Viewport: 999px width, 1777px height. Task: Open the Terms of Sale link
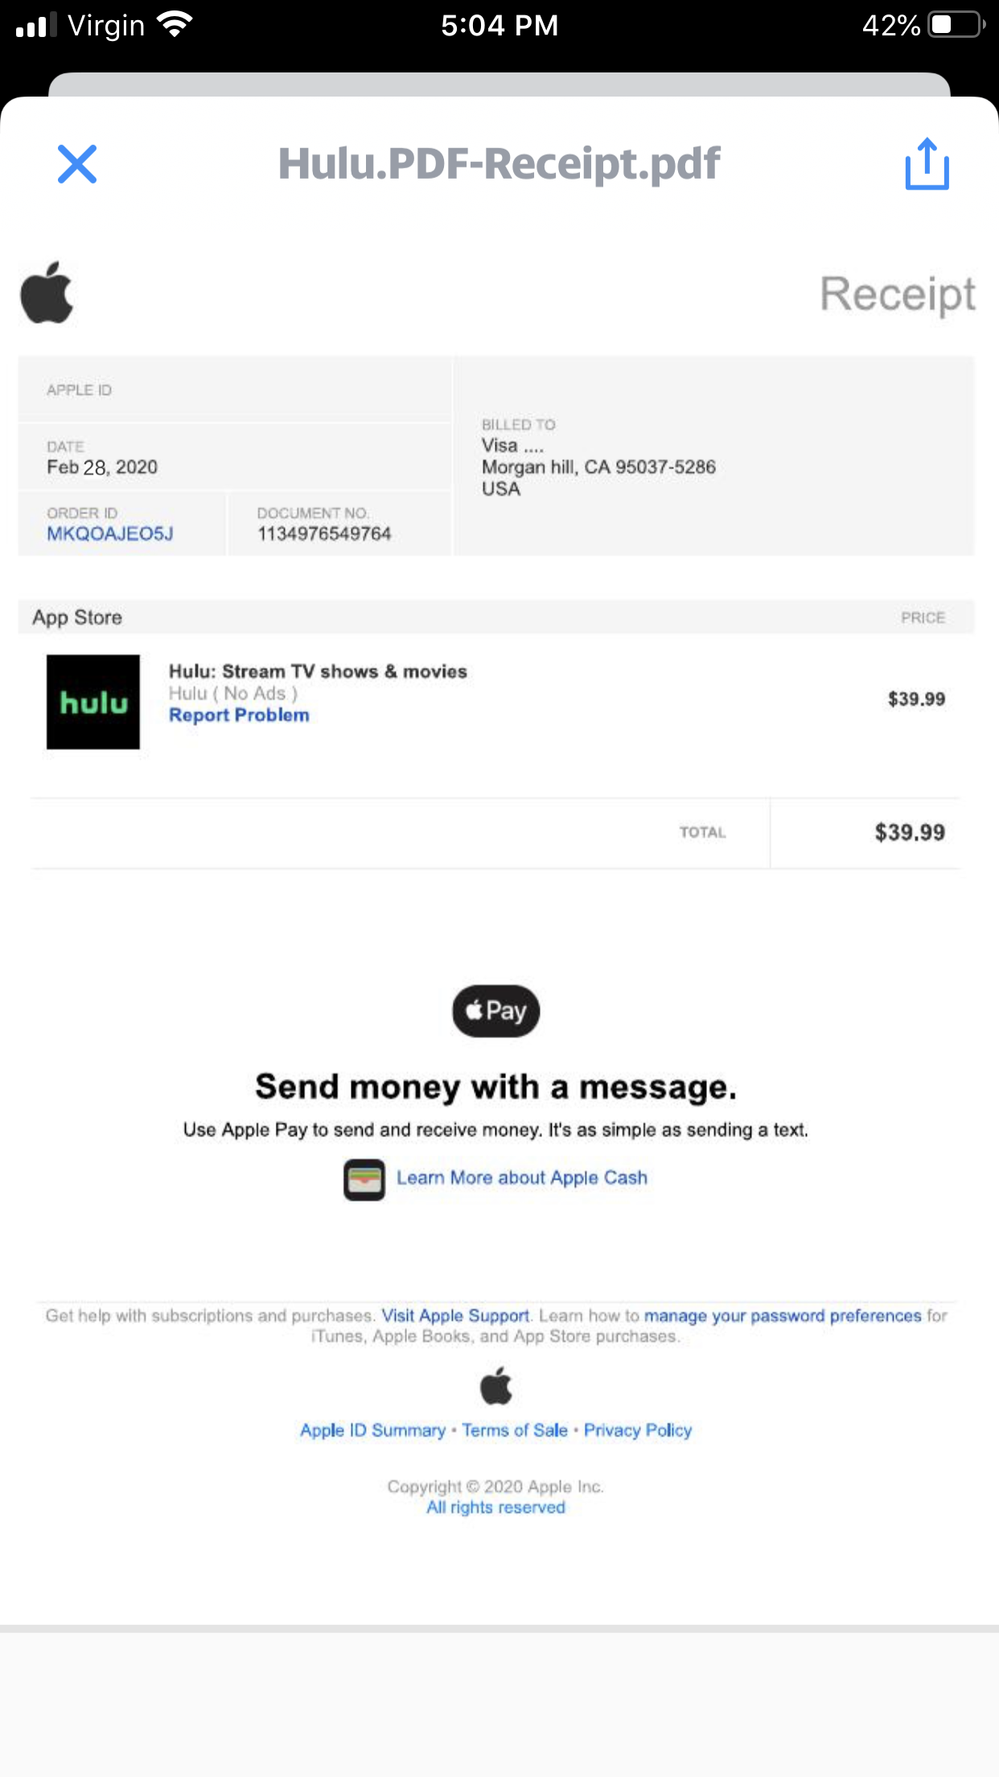pos(515,1430)
